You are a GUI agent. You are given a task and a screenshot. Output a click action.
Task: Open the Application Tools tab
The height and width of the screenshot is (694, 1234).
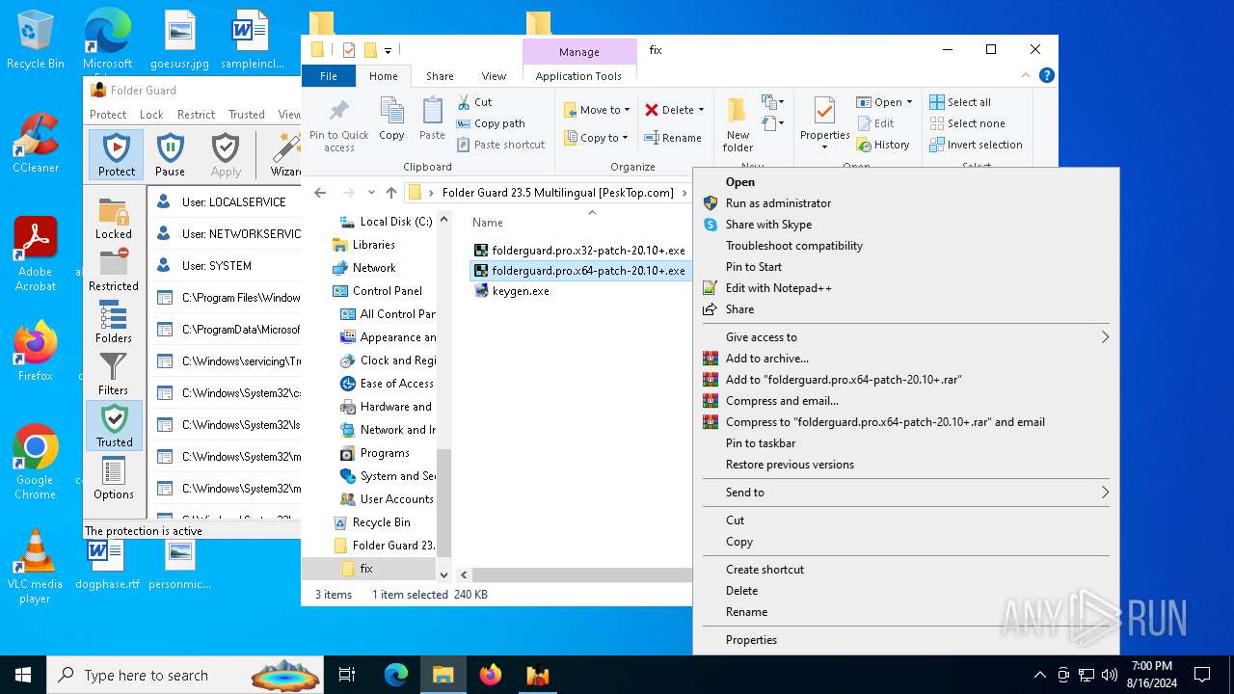[x=578, y=76]
